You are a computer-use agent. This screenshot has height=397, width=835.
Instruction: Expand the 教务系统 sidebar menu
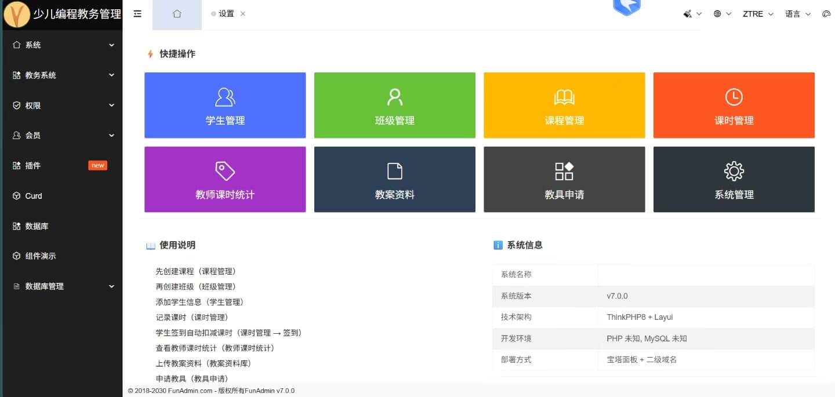61,75
